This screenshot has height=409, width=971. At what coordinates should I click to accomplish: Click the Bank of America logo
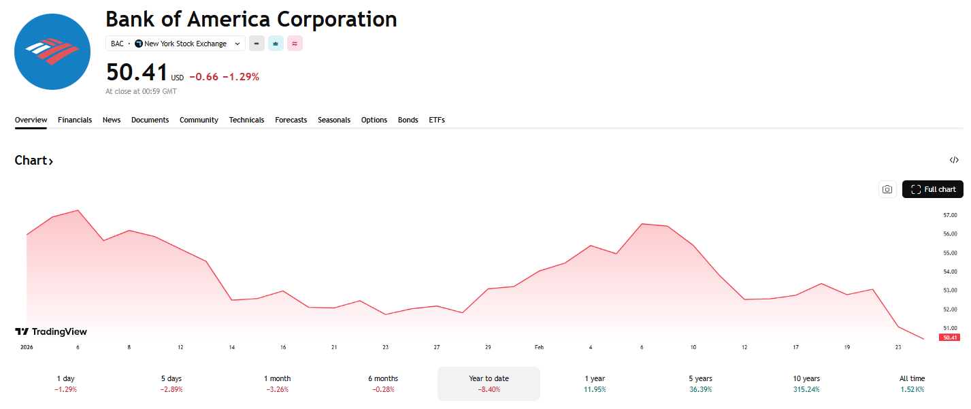click(52, 52)
